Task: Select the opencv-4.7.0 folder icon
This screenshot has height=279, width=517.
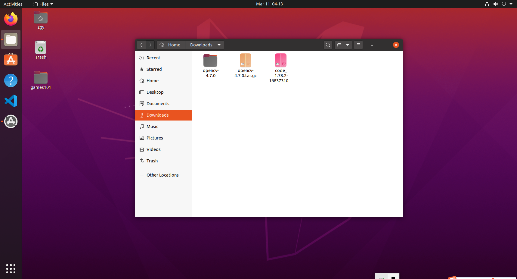Action: pos(210,60)
